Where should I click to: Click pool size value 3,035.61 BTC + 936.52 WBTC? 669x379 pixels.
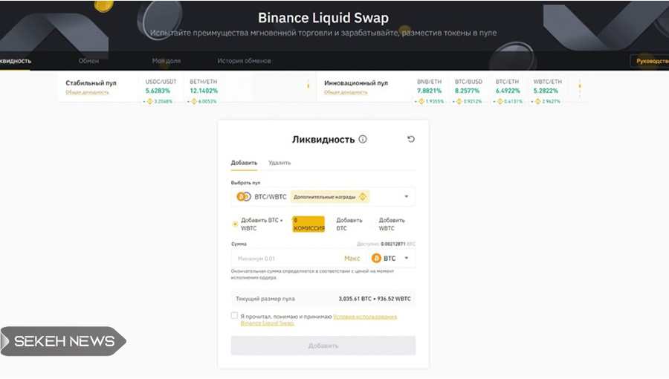(x=375, y=299)
